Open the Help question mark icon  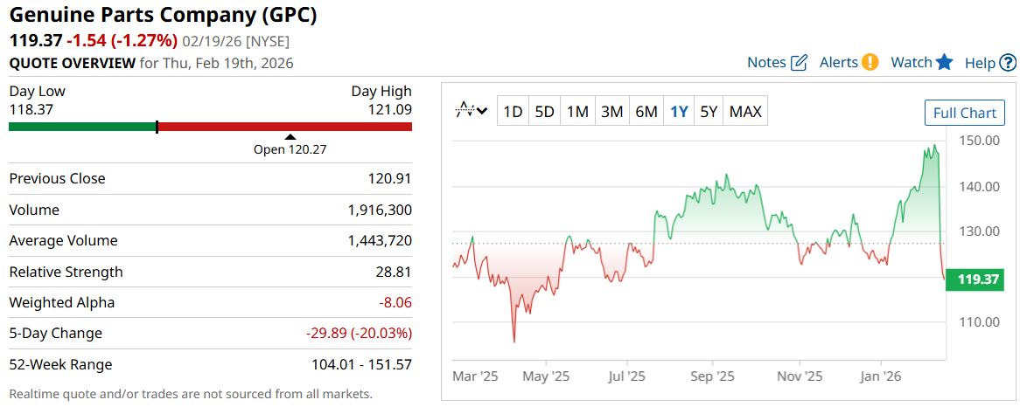(1008, 63)
